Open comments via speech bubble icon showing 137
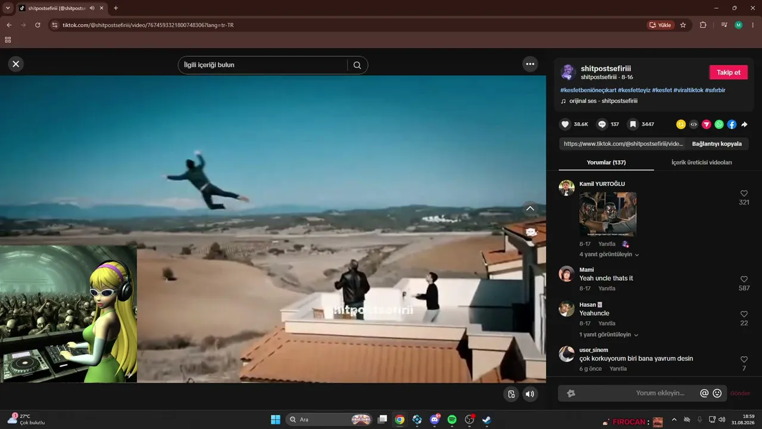This screenshot has height=429, width=762. (x=602, y=125)
